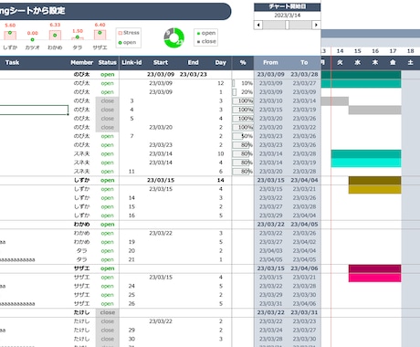Viewport: 420px width, 347px height.
Task: Click day 17 in the Gantt date header
Action: click(393, 51)
